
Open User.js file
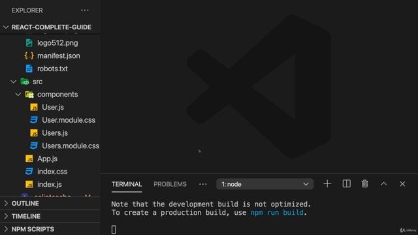53,107
